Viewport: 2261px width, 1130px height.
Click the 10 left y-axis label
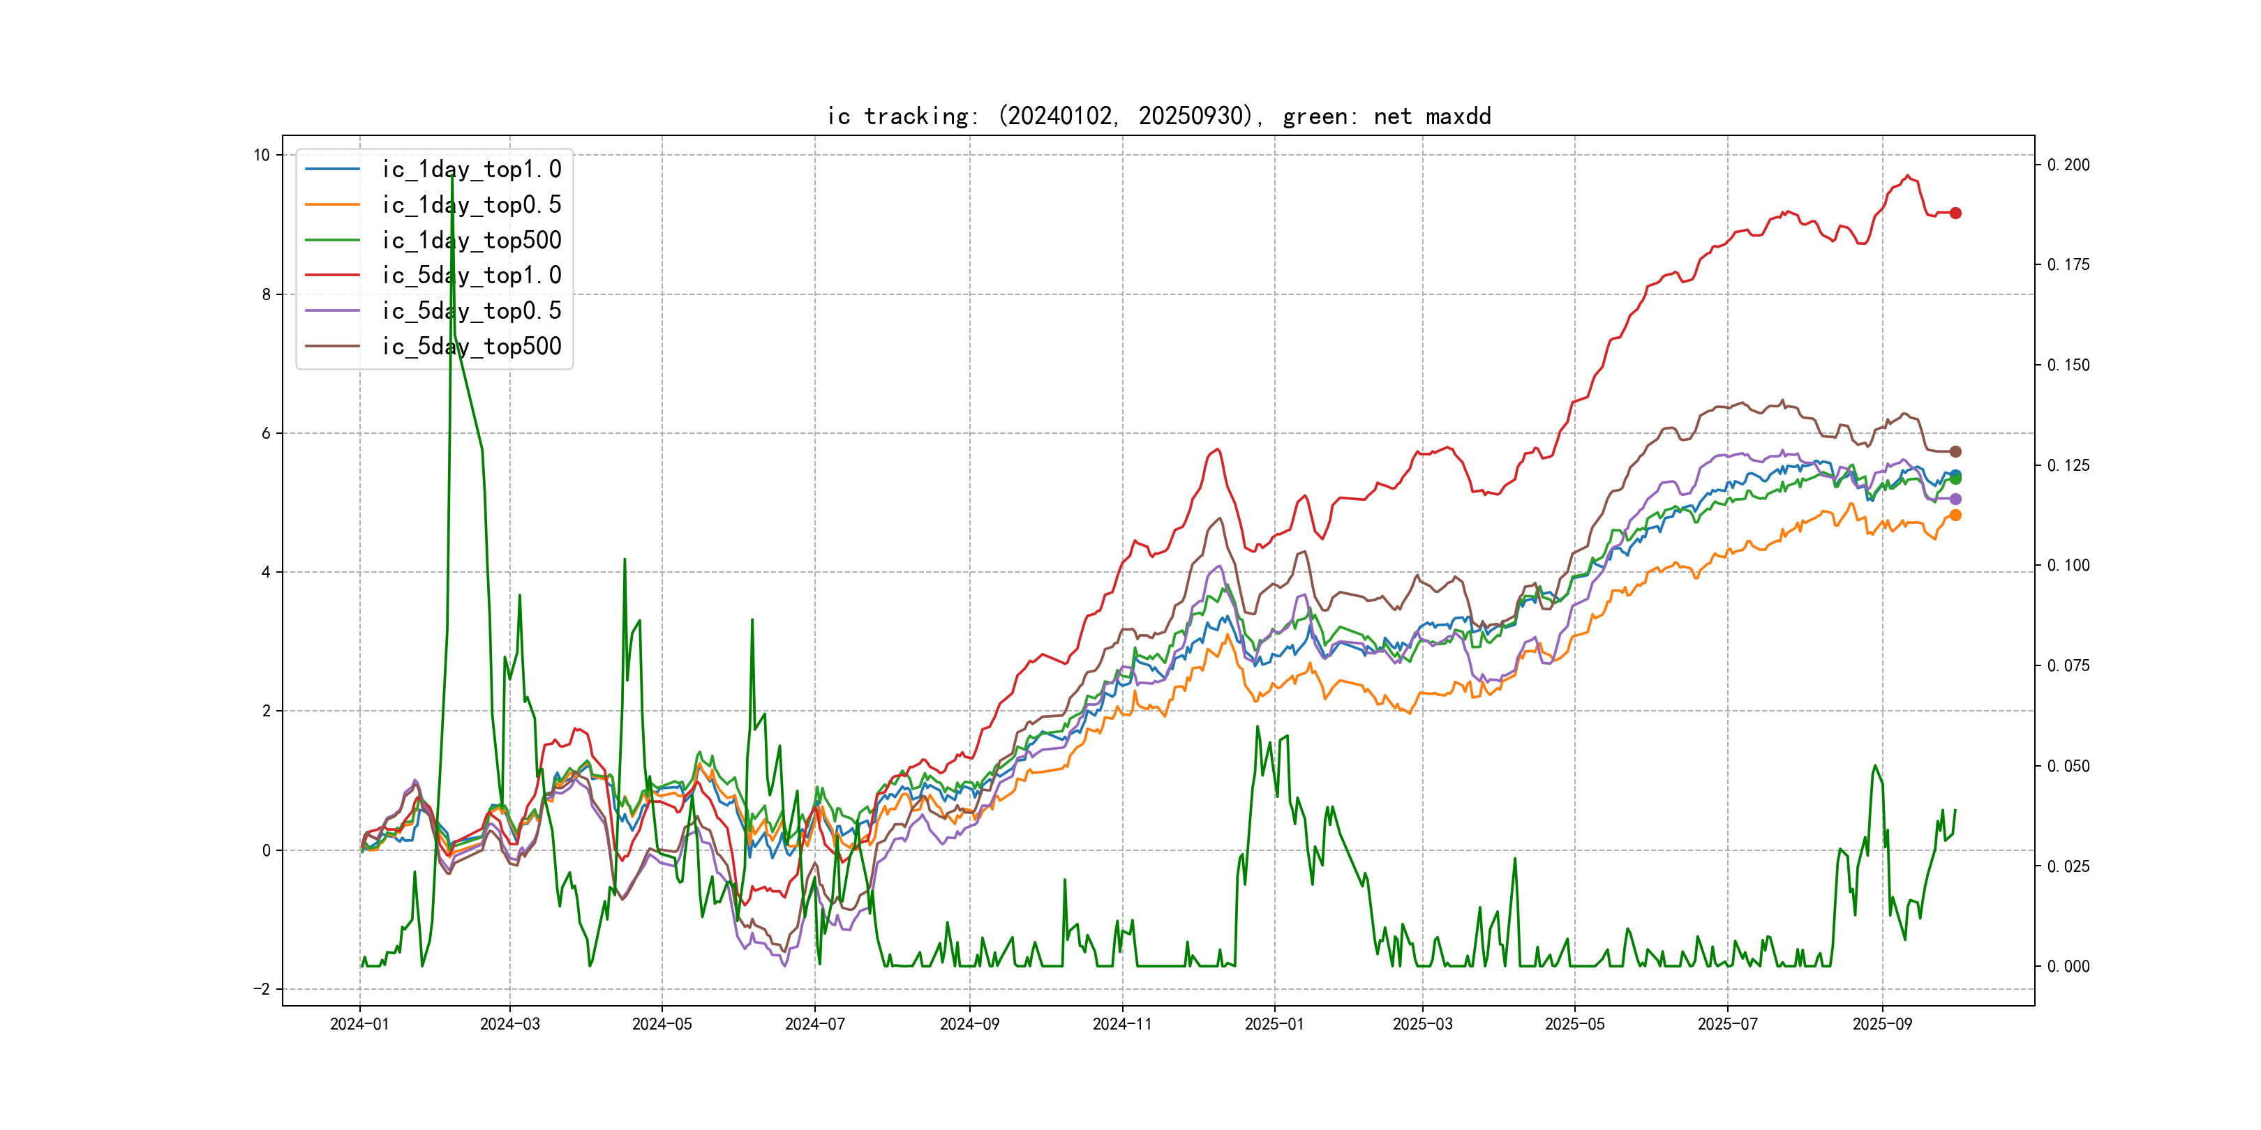pos(262,156)
